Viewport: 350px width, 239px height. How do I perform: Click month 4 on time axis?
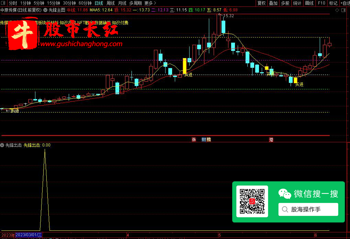(128, 235)
